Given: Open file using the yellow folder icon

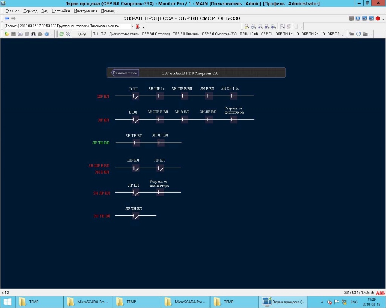Looking at the screenshot, I should point(7,34).
